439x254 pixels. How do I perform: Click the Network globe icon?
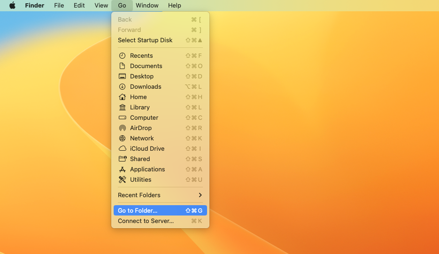coord(123,139)
